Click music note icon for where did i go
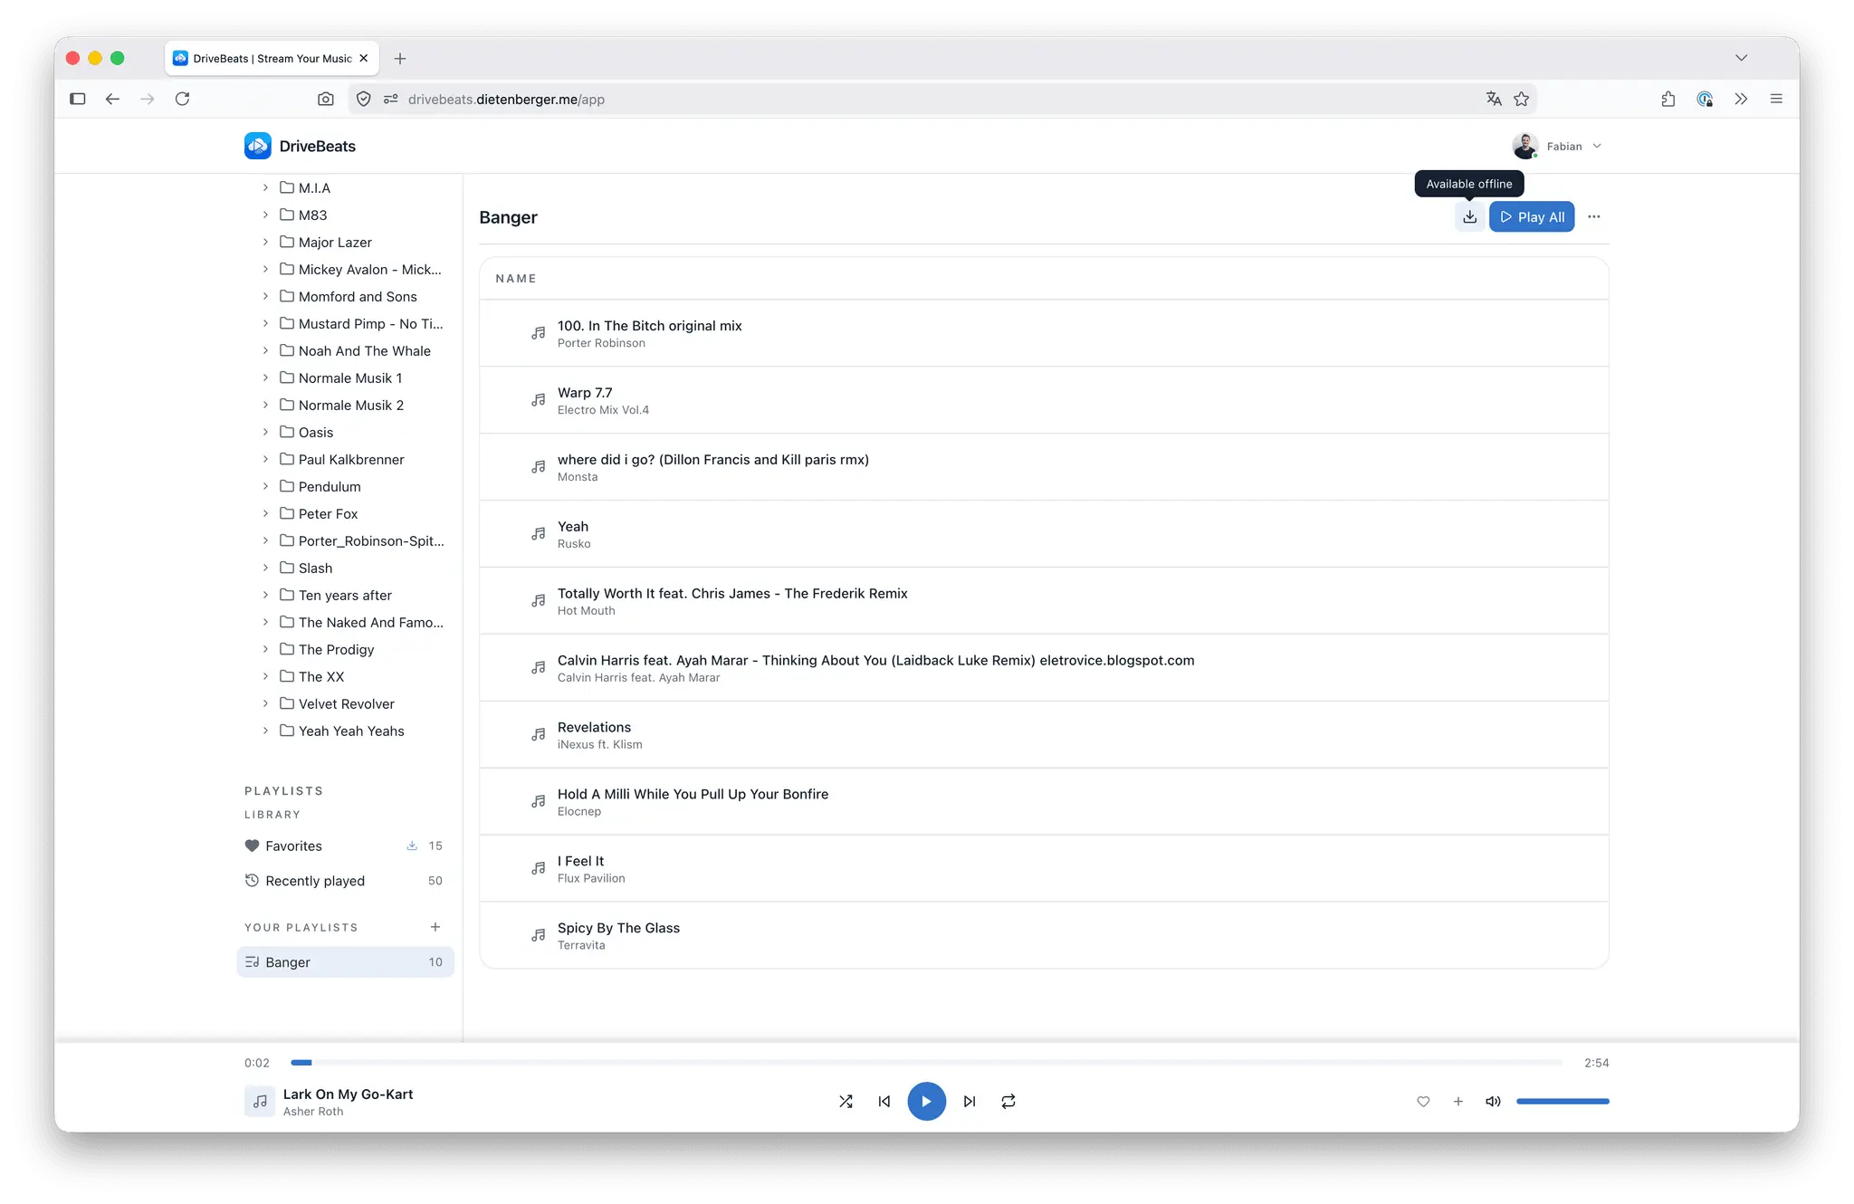 [539, 467]
